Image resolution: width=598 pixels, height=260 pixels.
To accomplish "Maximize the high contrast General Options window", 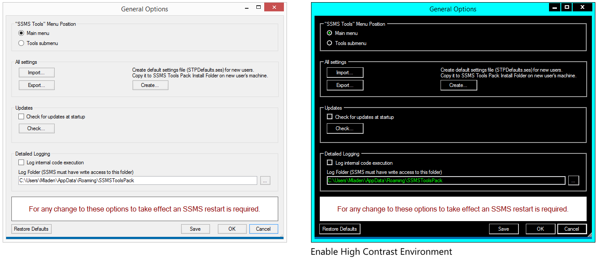I will pos(567,7).
